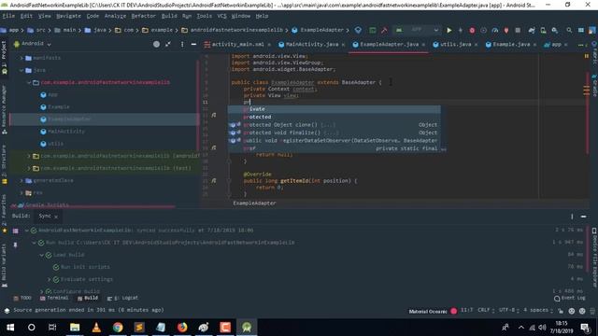Image resolution: width=598 pixels, height=336 pixels.
Task: Open AVD Manager icon in toolbar
Action: 543,30
